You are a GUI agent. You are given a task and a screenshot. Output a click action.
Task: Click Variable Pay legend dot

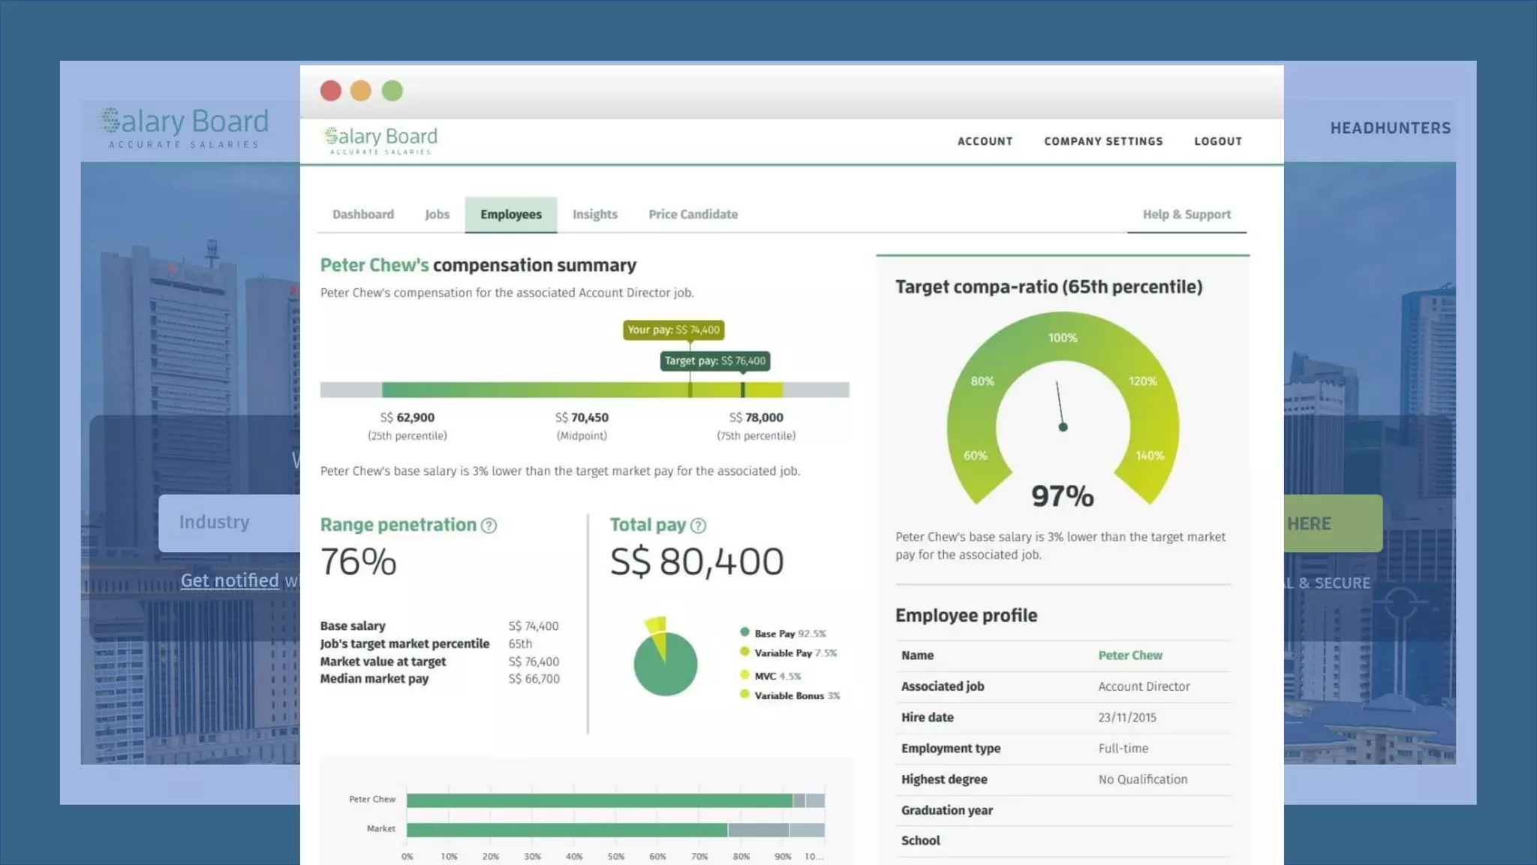[744, 652]
